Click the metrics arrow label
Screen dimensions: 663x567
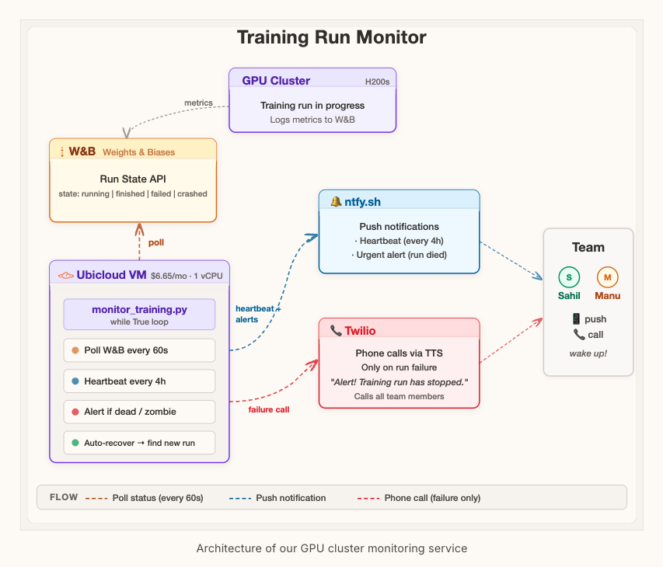click(x=198, y=103)
